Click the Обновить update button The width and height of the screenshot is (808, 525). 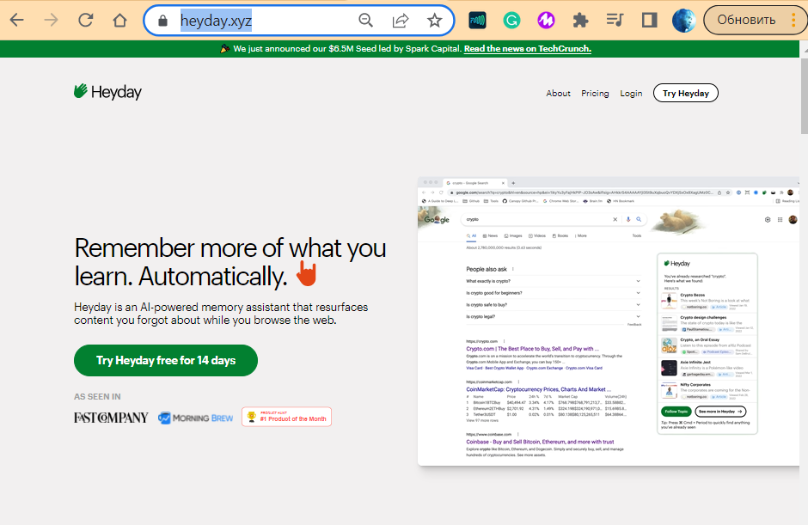(x=746, y=20)
